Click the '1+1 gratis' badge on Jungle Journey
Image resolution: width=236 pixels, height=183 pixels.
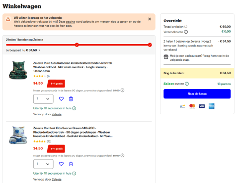point(56,84)
